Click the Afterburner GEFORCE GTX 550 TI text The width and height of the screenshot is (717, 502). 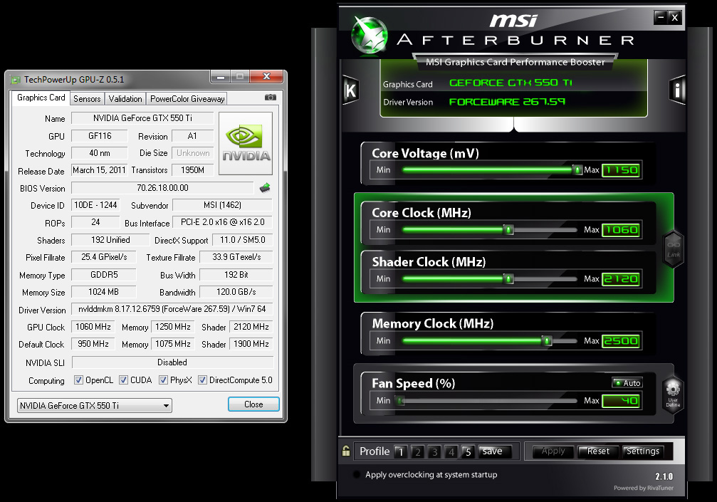pyautogui.click(x=511, y=83)
